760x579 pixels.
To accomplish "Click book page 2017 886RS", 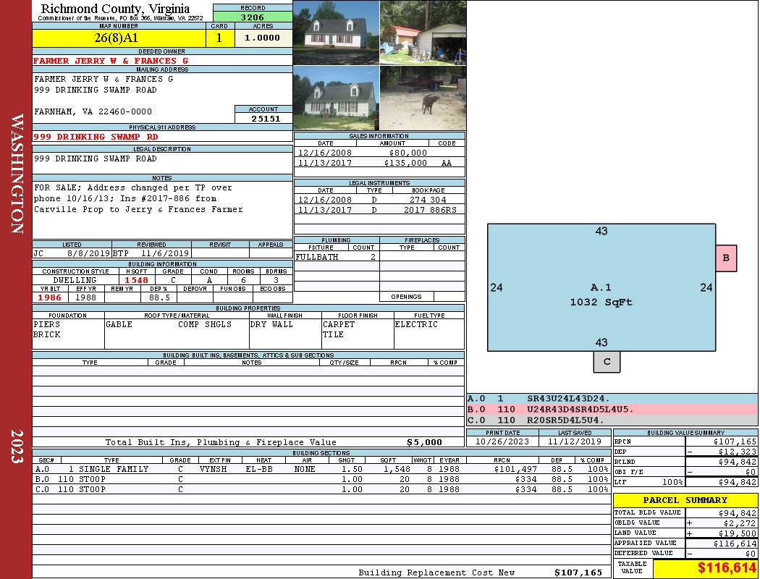I will 430,210.
